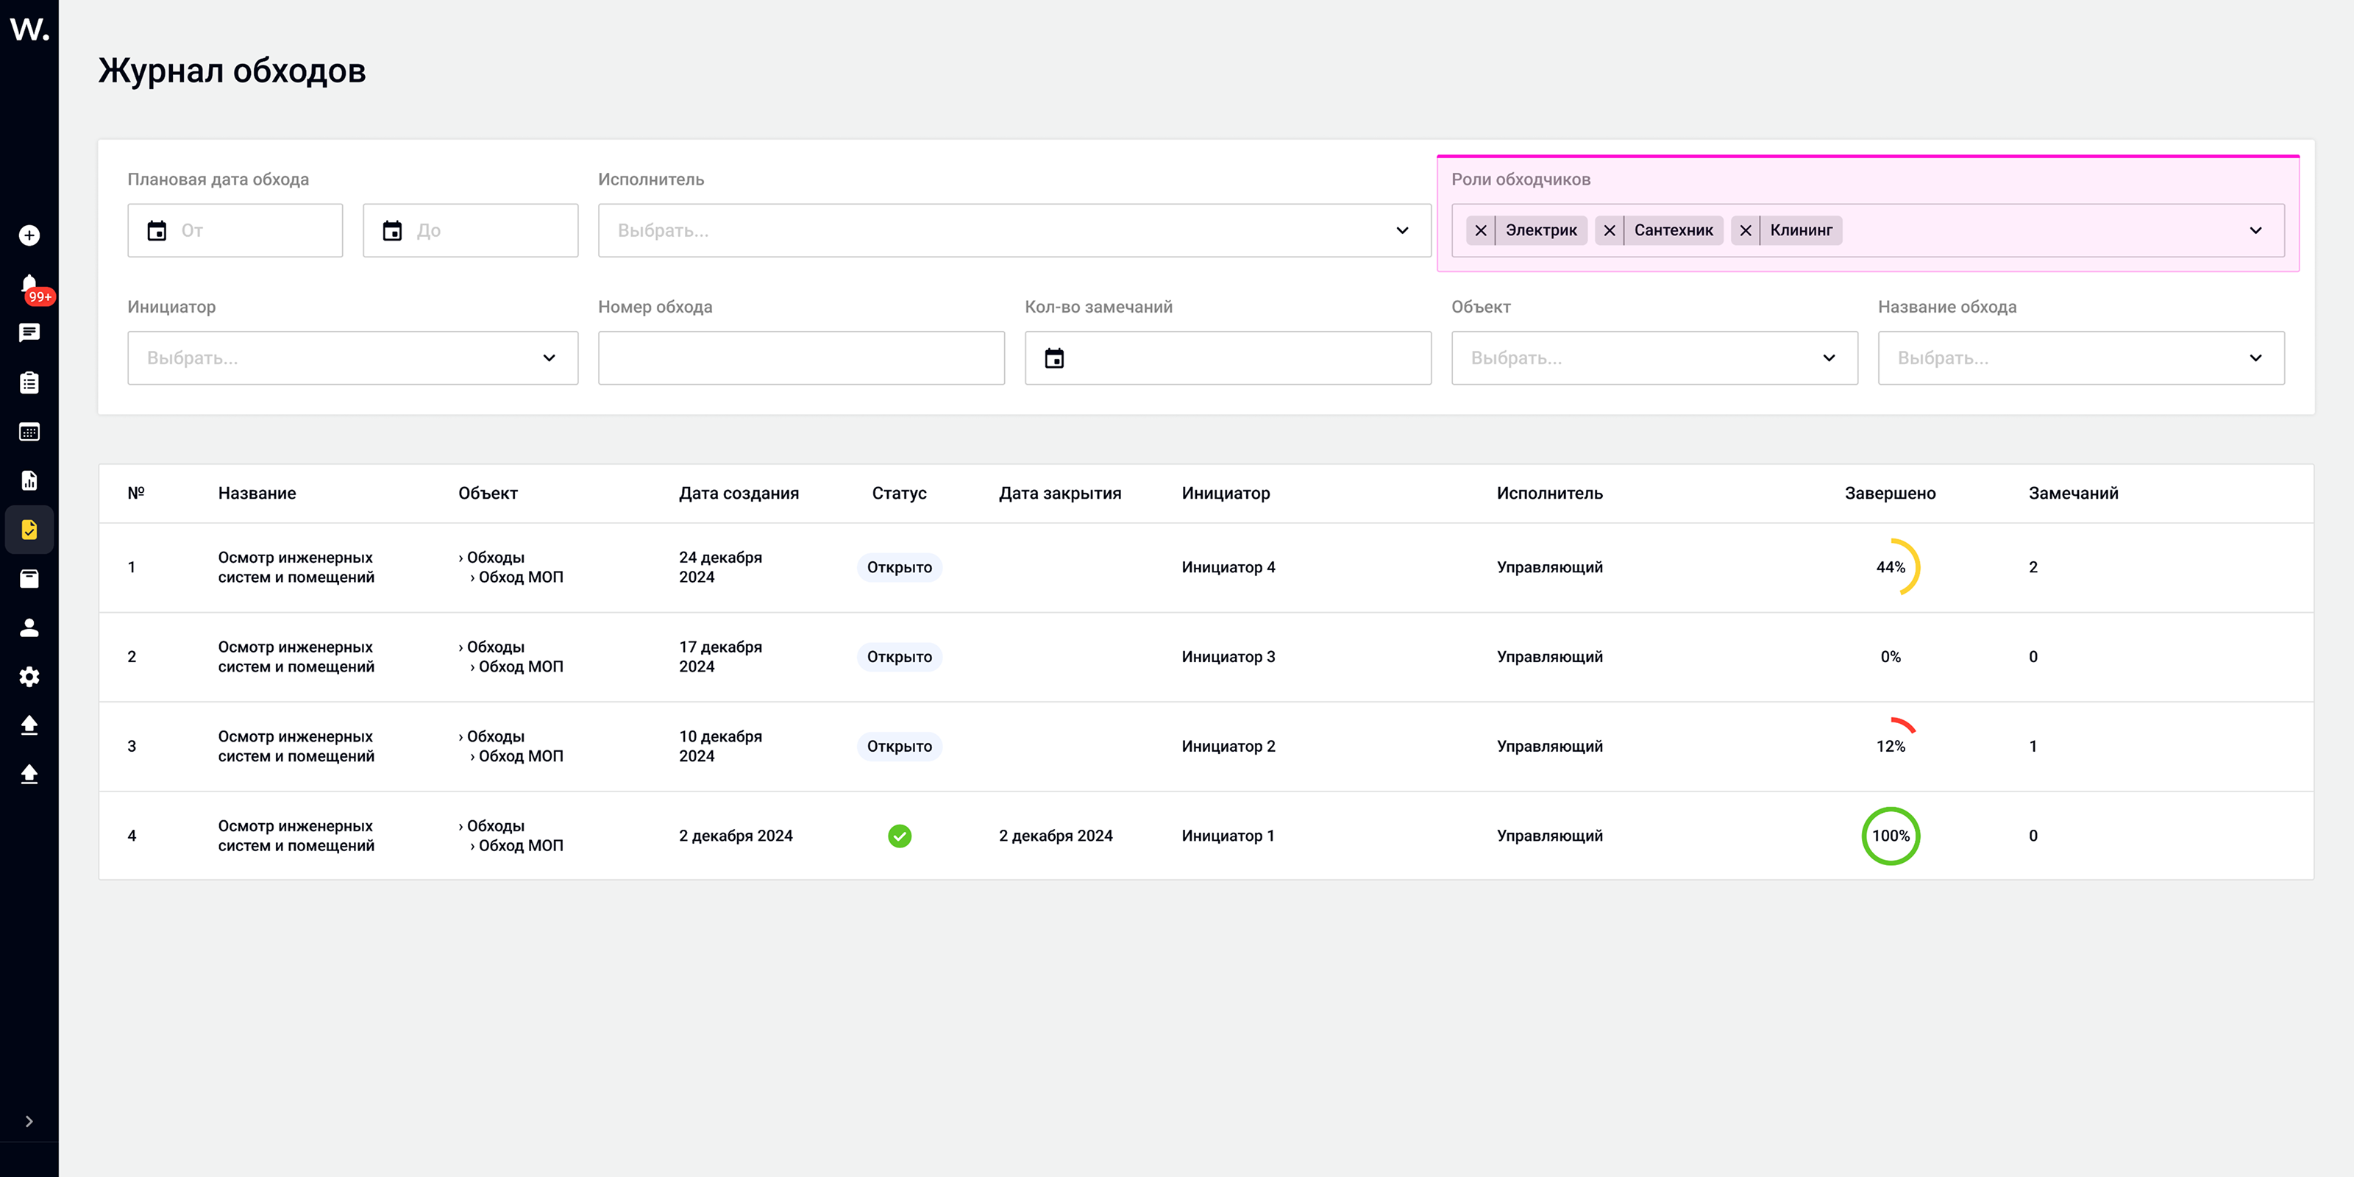Screen dimensions: 2354x1177
Task: Click Инициатор 1 cell
Action: pyautogui.click(x=1228, y=836)
